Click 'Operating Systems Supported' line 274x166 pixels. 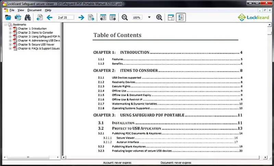(170, 108)
